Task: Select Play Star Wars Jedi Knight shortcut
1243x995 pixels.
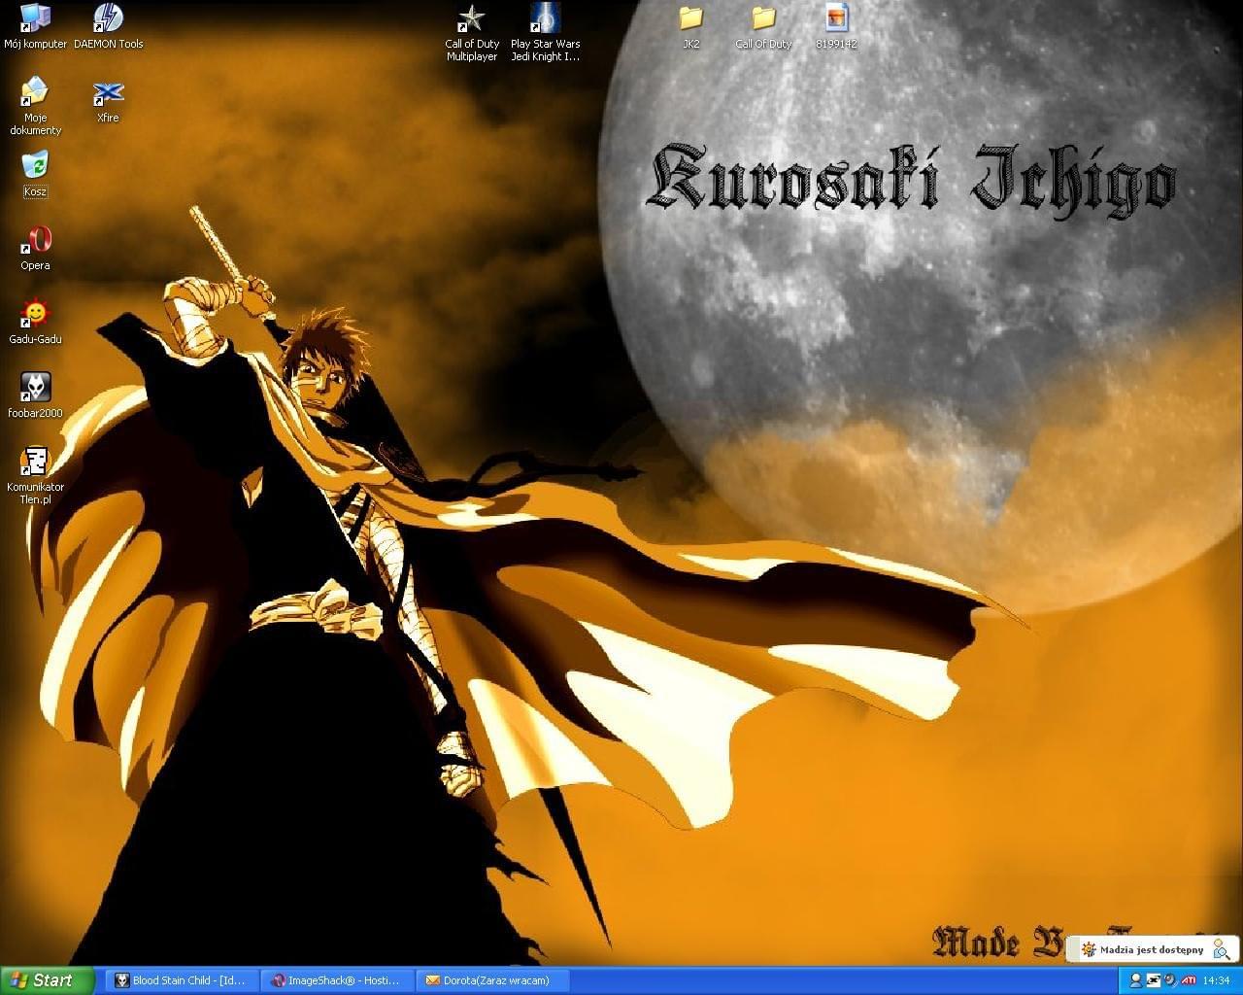Action: (x=545, y=32)
